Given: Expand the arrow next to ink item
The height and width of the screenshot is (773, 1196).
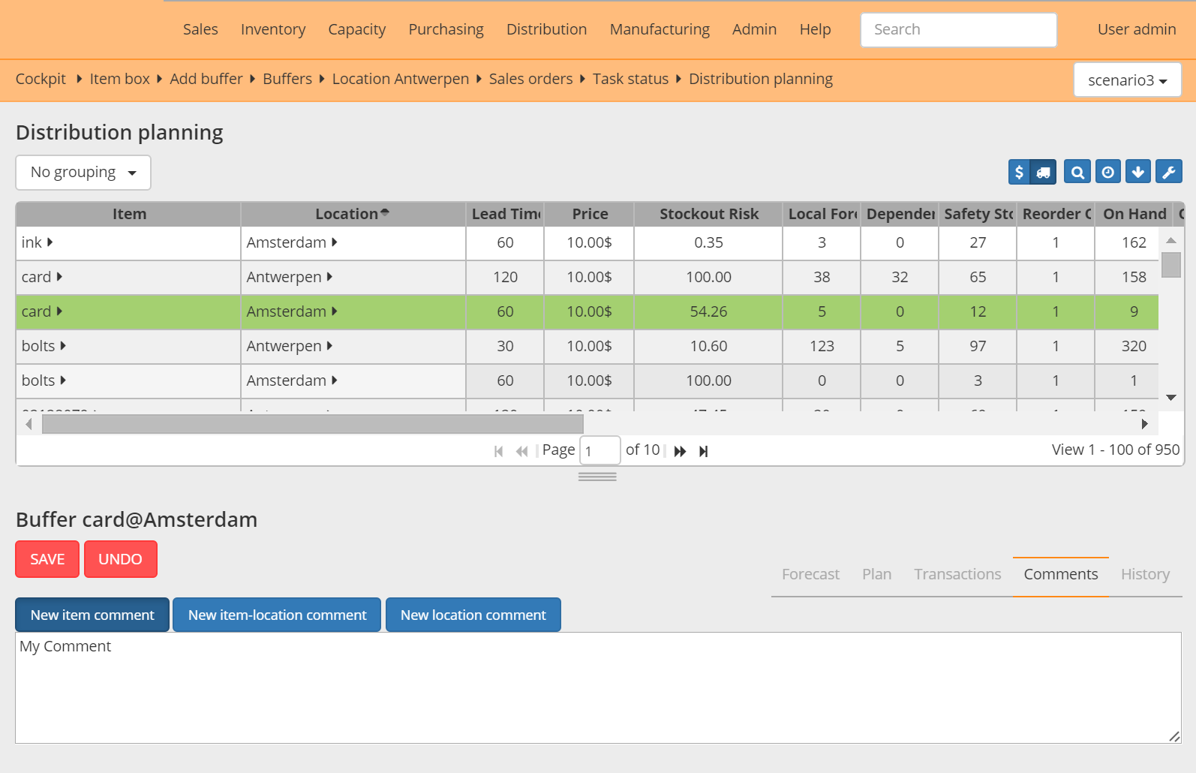Looking at the screenshot, I should pyautogui.click(x=50, y=242).
